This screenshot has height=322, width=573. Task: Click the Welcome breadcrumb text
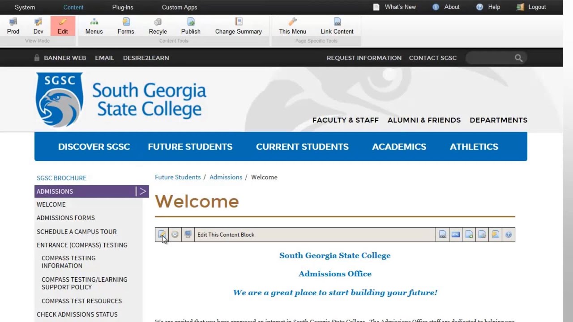coord(264,177)
